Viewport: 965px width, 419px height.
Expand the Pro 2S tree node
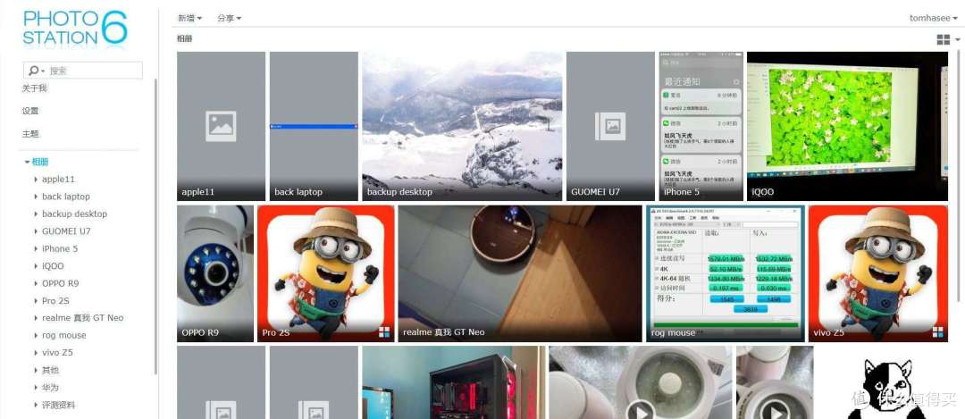tap(37, 301)
